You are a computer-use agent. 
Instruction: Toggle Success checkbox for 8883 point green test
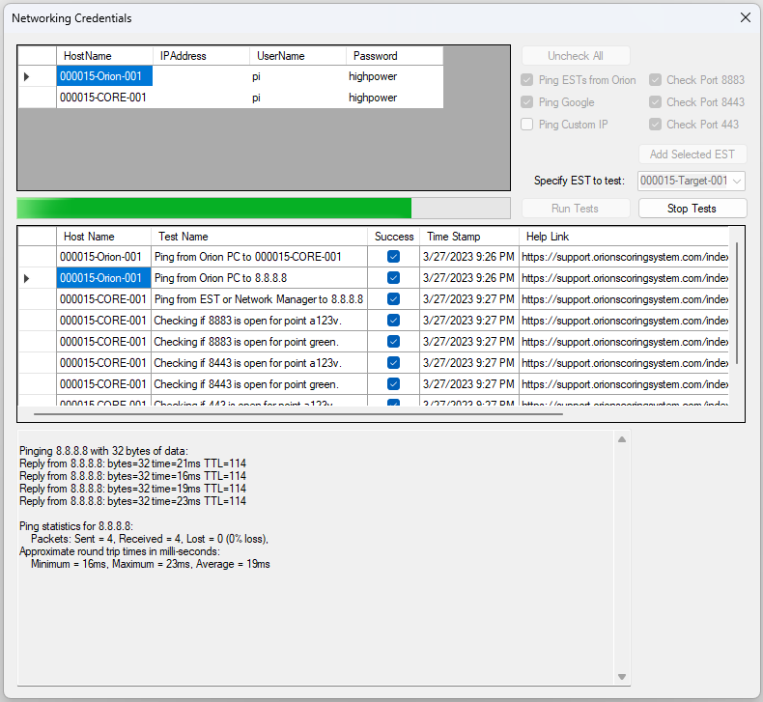click(393, 342)
